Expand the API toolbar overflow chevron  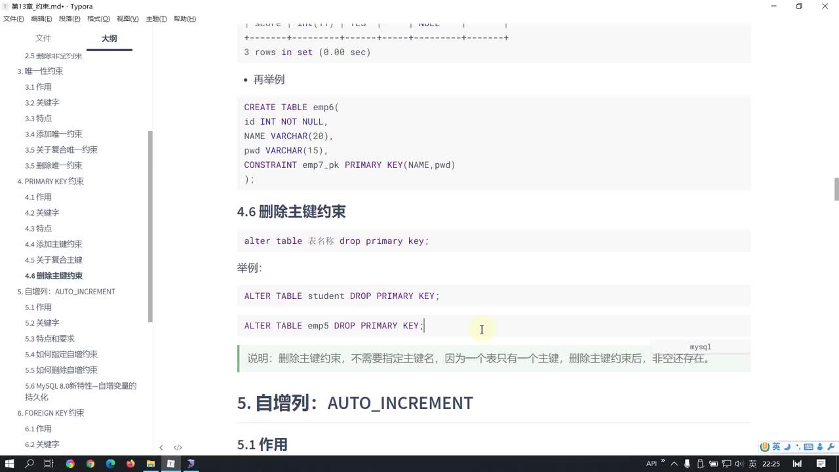coord(663,462)
